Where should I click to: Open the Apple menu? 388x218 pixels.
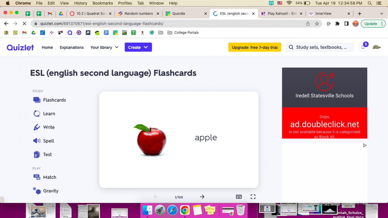(x=8, y=3)
